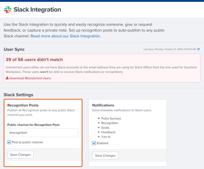Click the Recognition Posts card heading
Viewport: 204px width, 169px height.
pyautogui.click(x=23, y=105)
